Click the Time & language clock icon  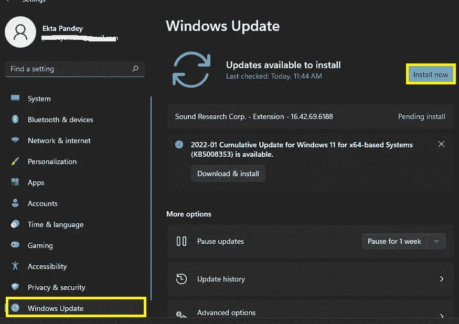[x=15, y=224]
